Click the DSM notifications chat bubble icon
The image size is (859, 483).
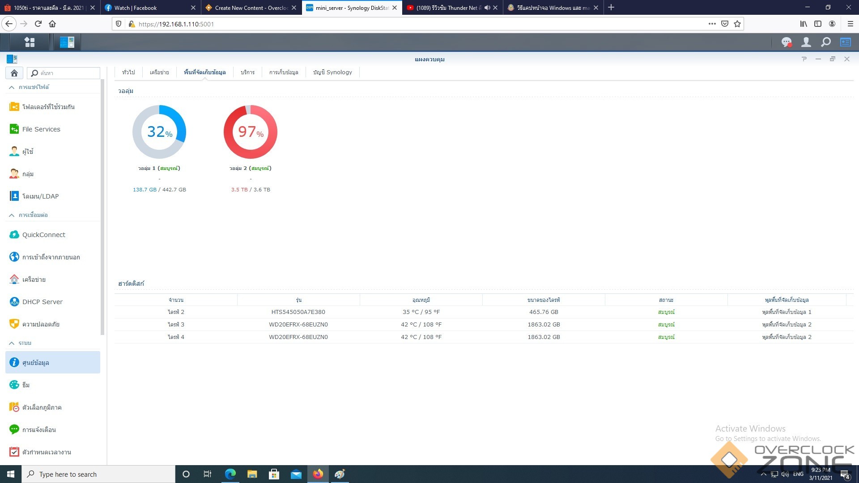(786, 42)
